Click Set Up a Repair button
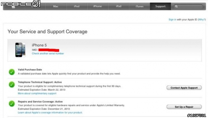208x118 pixels. coord(184,107)
